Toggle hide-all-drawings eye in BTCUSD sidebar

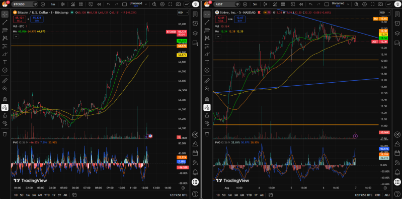[5, 123]
